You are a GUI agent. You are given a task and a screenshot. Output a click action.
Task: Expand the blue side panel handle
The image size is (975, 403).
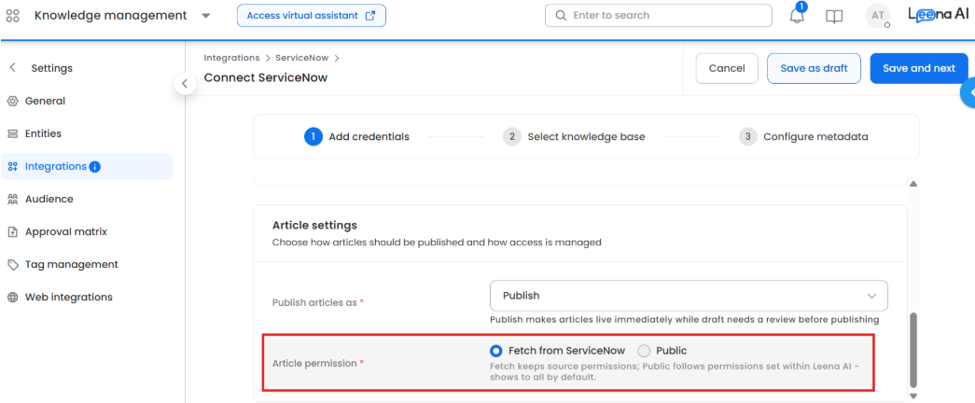[x=968, y=92]
